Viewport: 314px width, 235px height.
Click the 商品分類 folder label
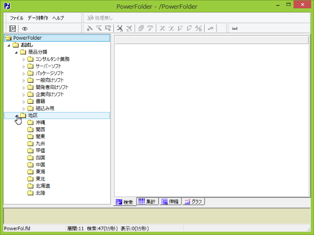tap(38, 52)
